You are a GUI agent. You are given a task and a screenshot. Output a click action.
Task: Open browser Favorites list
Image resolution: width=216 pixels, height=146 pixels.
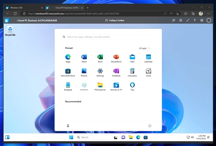[186, 13]
